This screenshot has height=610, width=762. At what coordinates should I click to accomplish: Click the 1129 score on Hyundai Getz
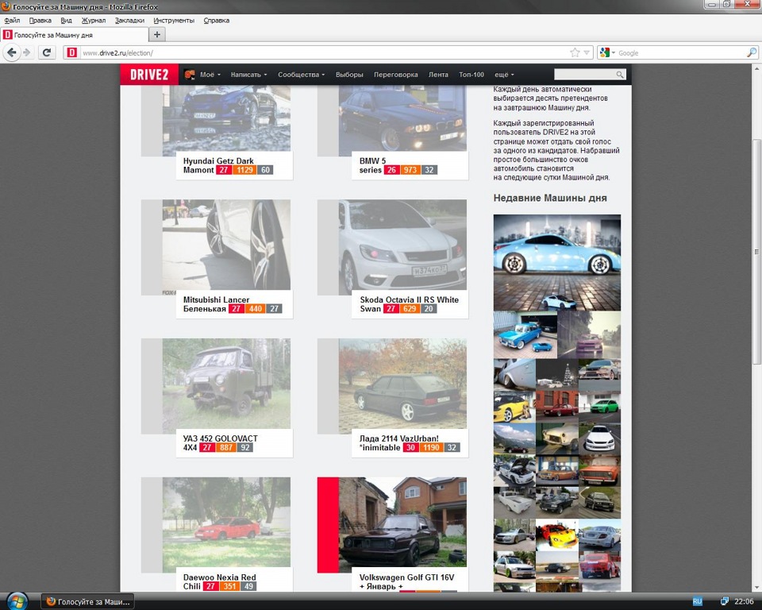pyautogui.click(x=244, y=170)
